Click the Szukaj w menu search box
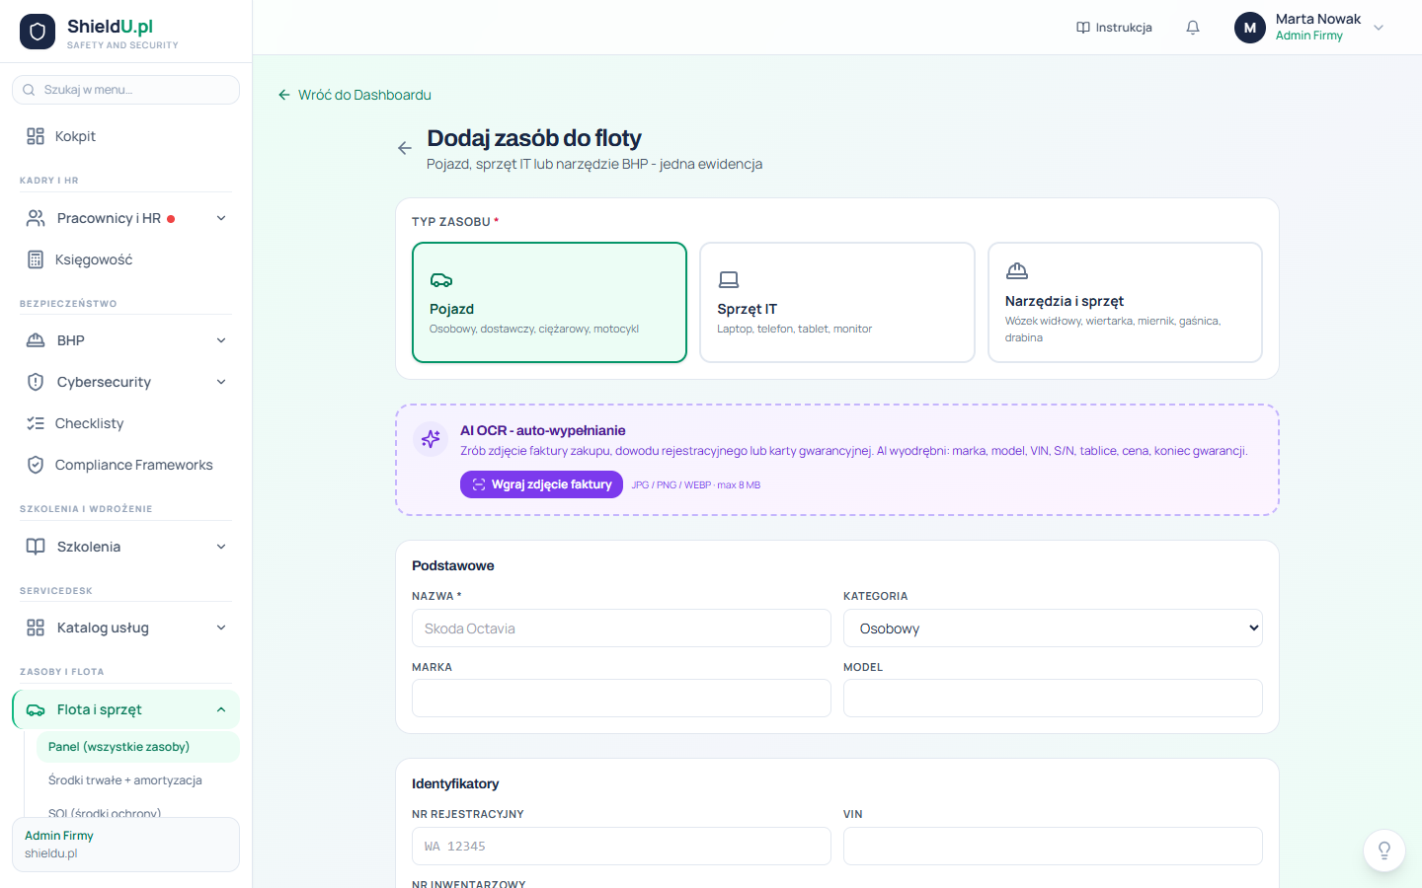This screenshot has height=888, width=1422. tap(125, 90)
